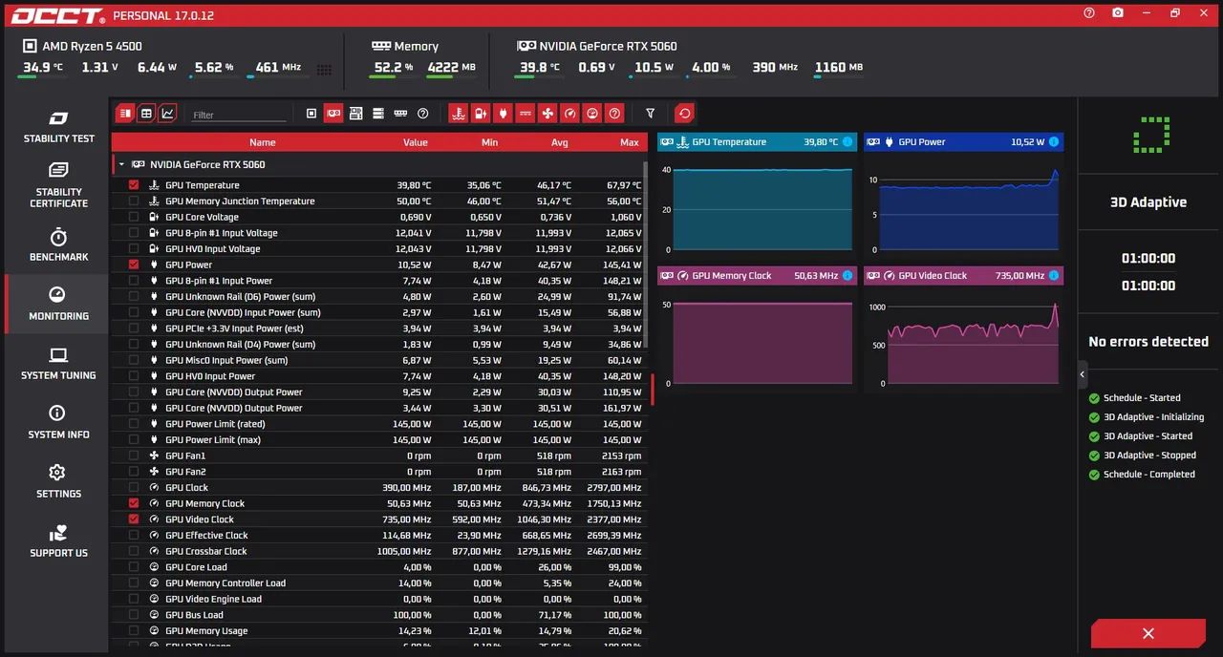The height and width of the screenshot is (657, 1223).
Task: Click info icon on GPU Temperature graph
Action: click(x=848, y=142)
